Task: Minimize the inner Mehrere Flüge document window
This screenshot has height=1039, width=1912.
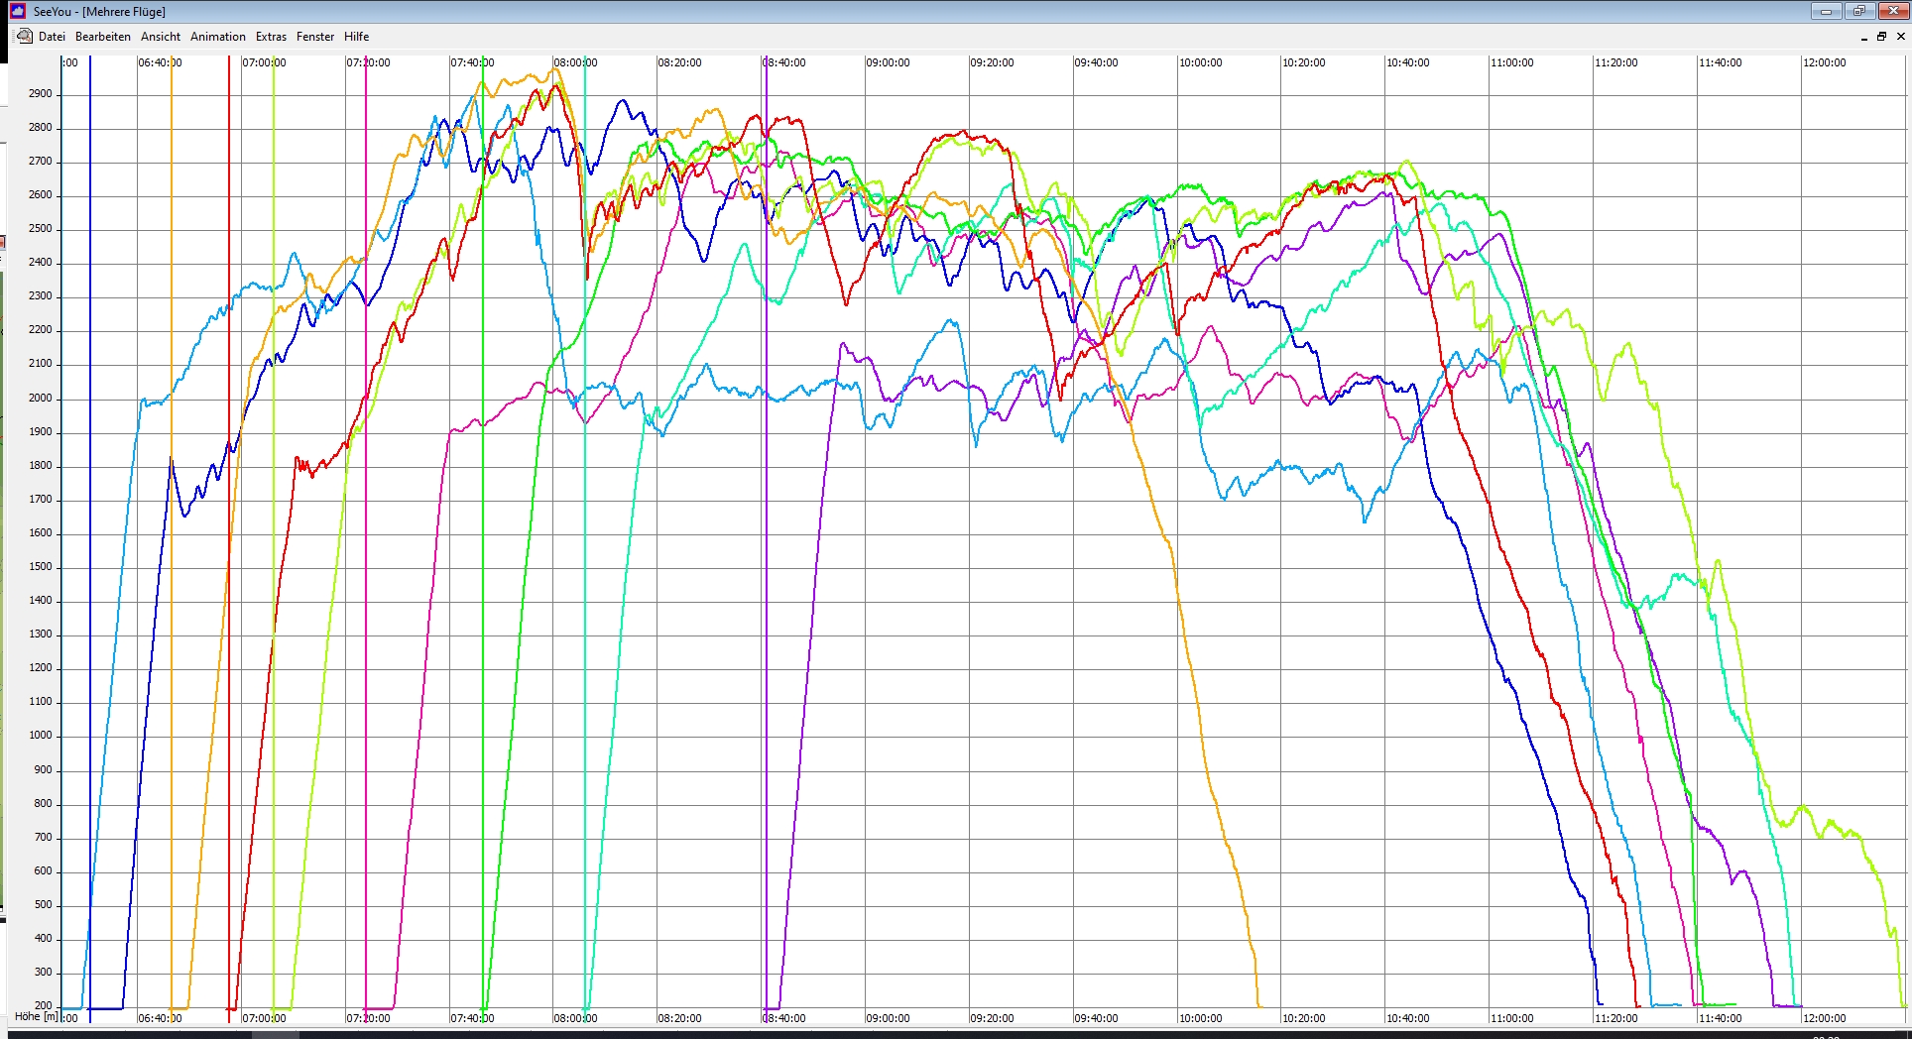Action: (x=1863, y=37)
